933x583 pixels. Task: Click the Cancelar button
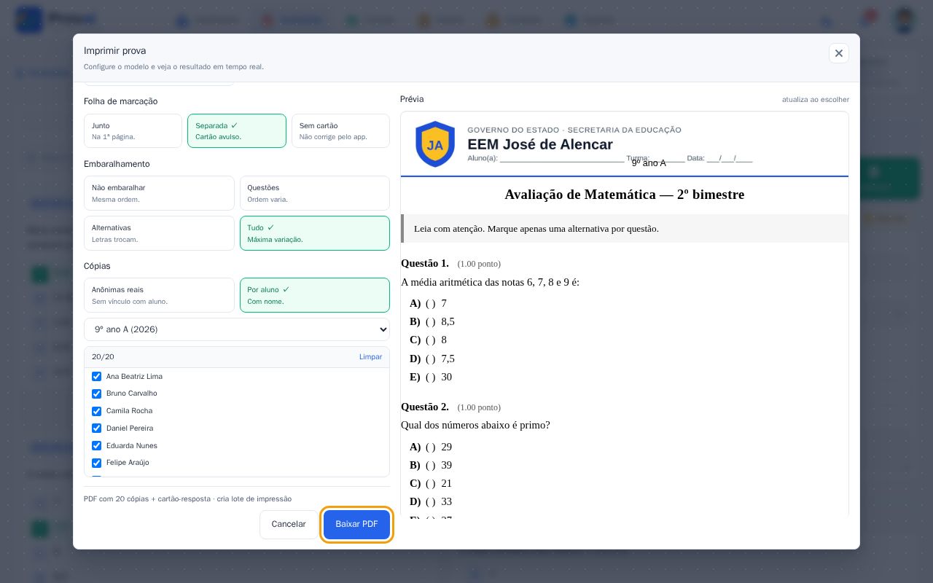[x=289, y=524]
